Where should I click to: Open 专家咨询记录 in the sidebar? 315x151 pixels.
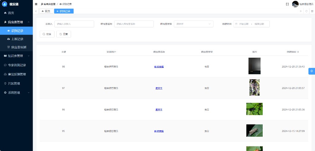(16, 65)
